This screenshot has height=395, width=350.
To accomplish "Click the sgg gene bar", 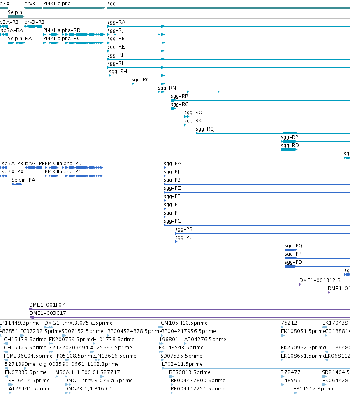I will click(229, 8).
